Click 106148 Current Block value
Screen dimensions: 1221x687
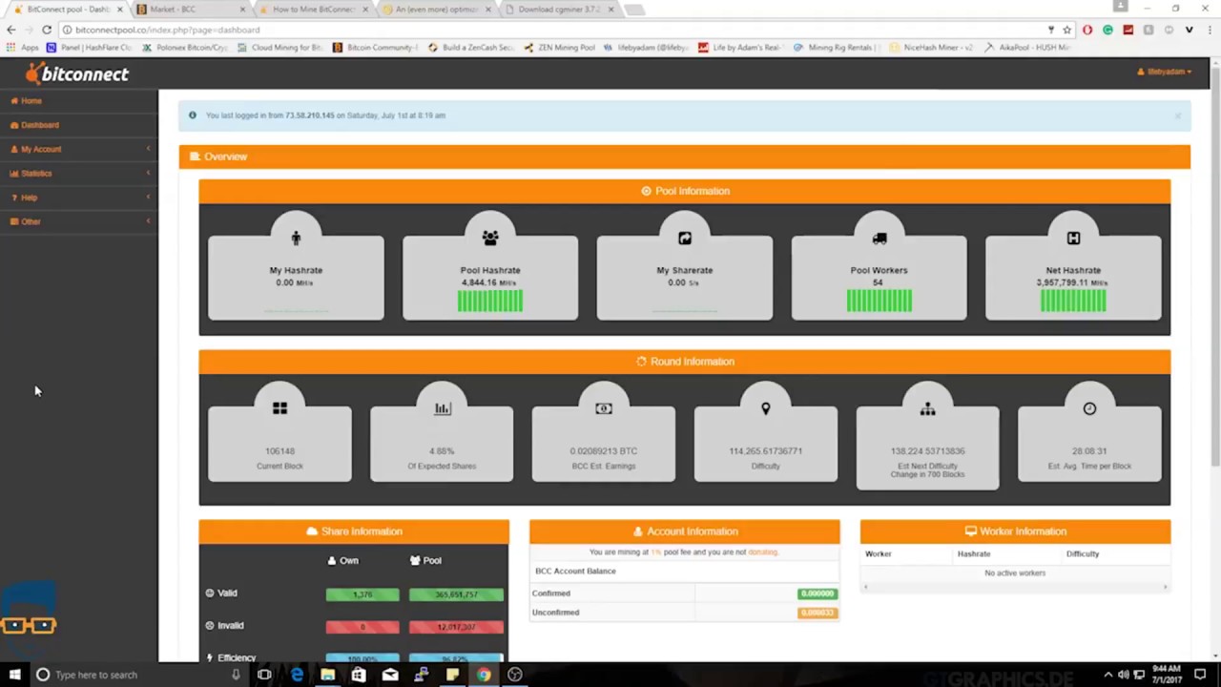pyautogui.click(x=279, y=451)
